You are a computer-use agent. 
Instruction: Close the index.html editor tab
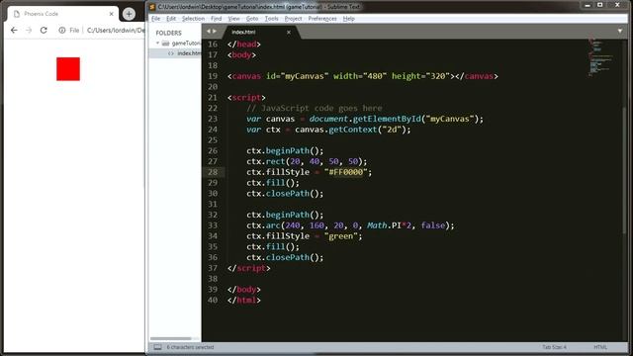pos(289,33)
